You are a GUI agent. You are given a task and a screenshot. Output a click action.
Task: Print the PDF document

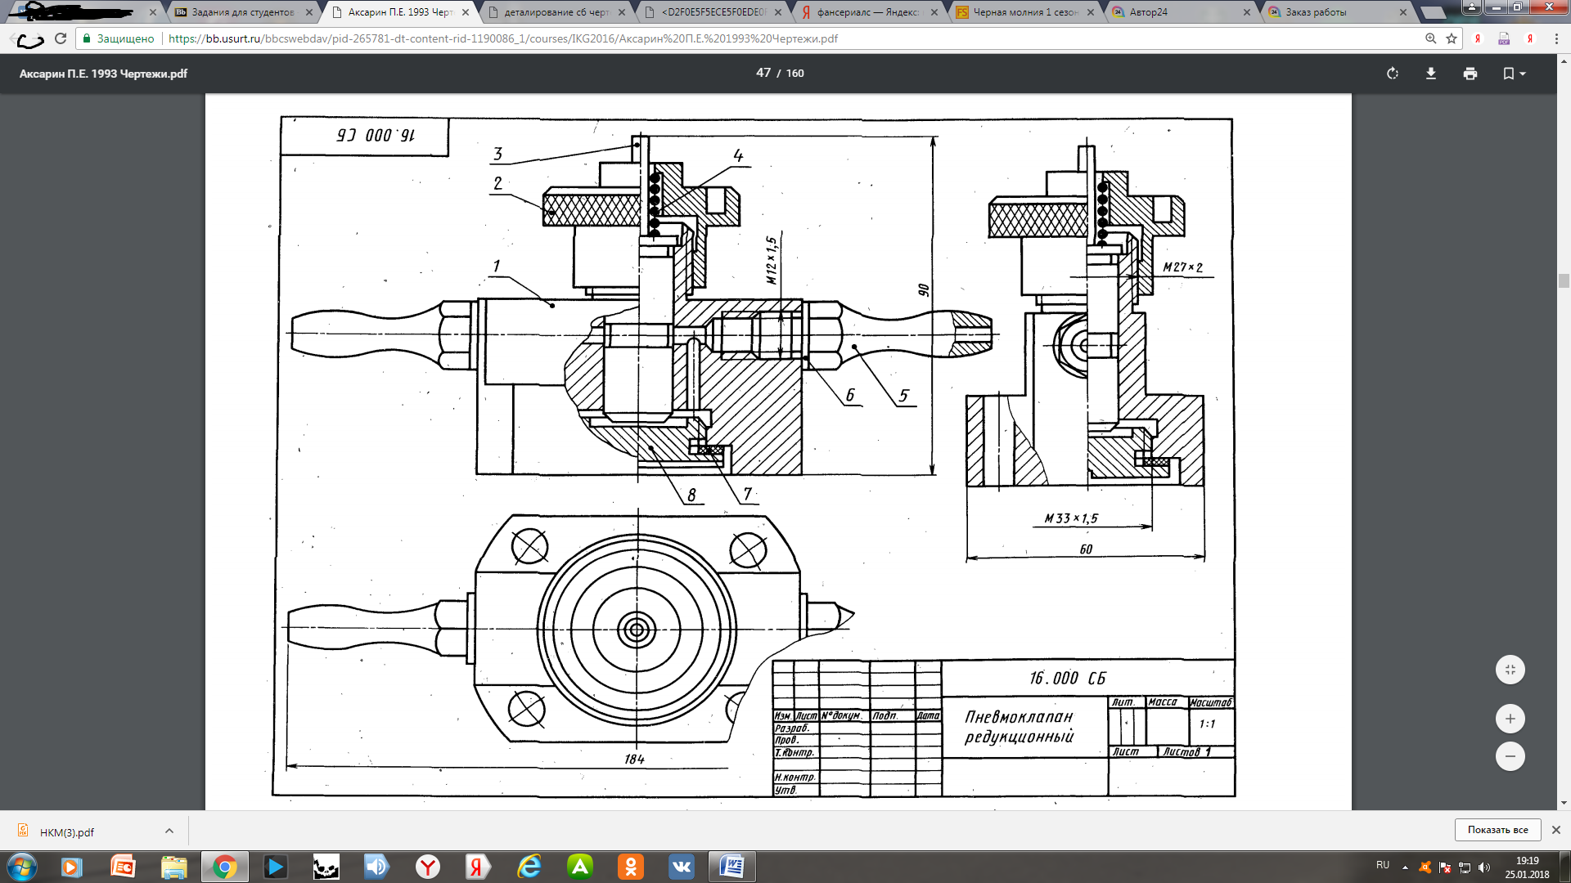click(1470, 74)
